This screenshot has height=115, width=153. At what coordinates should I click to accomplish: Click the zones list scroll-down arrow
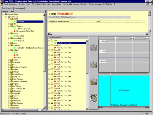[x=87, y=109]
